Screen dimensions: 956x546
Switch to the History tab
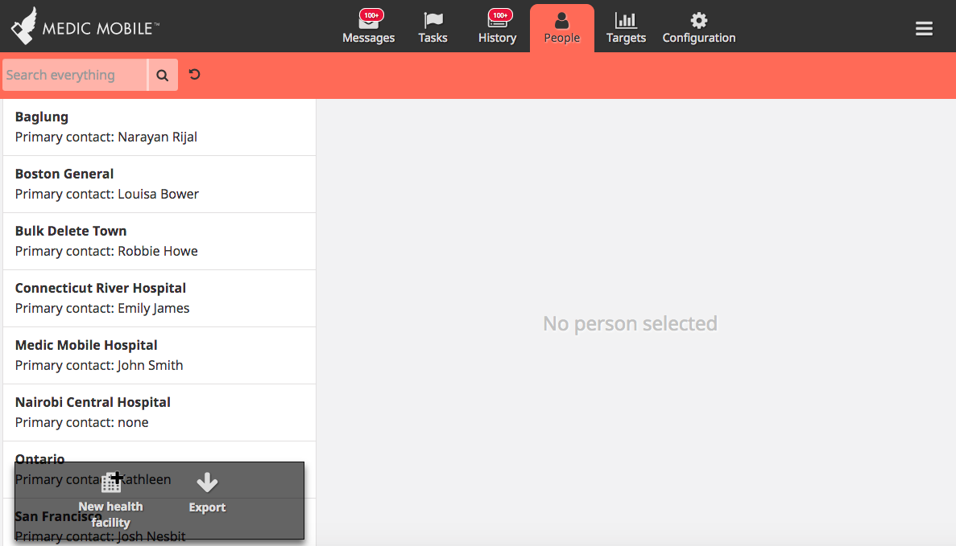pyautogui.click(x=497, y=28)
